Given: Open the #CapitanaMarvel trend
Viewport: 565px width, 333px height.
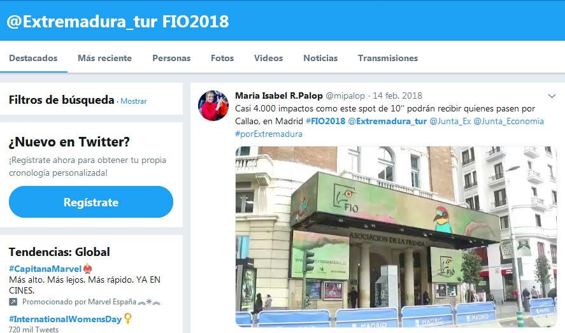Looking at the screenshot, I should point(45,269).
